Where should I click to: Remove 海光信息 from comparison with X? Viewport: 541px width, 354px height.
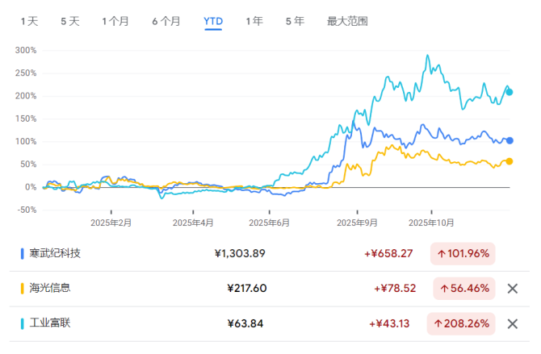pyautogui.click(x=513, y=289)
